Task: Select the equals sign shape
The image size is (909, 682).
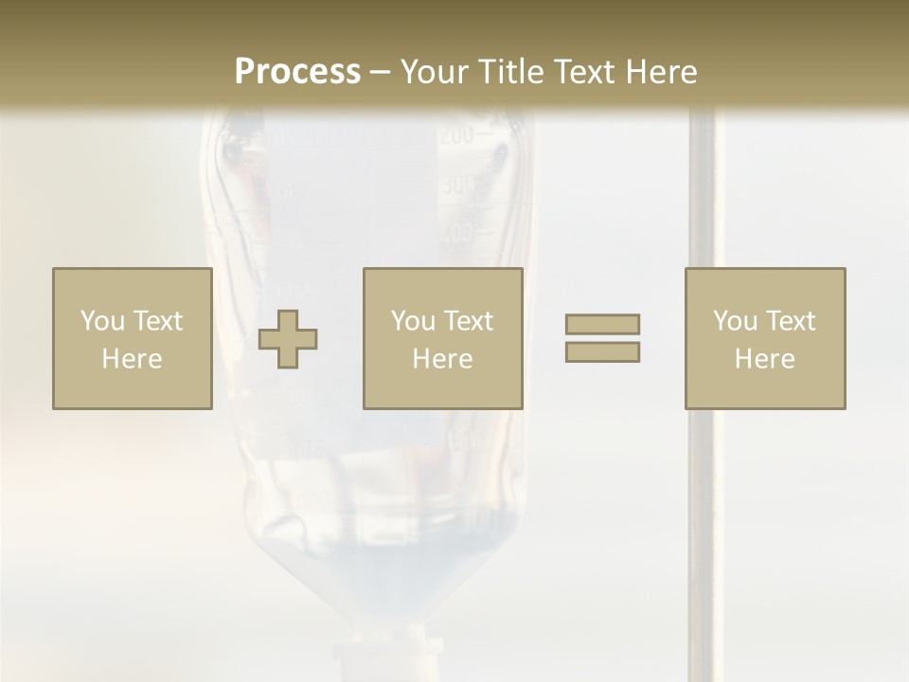Action: click(x=602, y=338)
